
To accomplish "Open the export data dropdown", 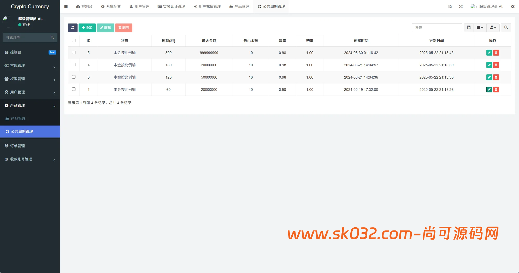I will [493, 28].
